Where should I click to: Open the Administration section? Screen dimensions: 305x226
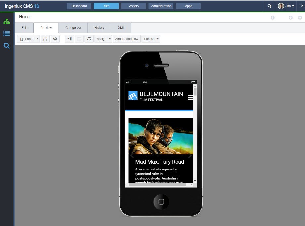click(161, 6)
